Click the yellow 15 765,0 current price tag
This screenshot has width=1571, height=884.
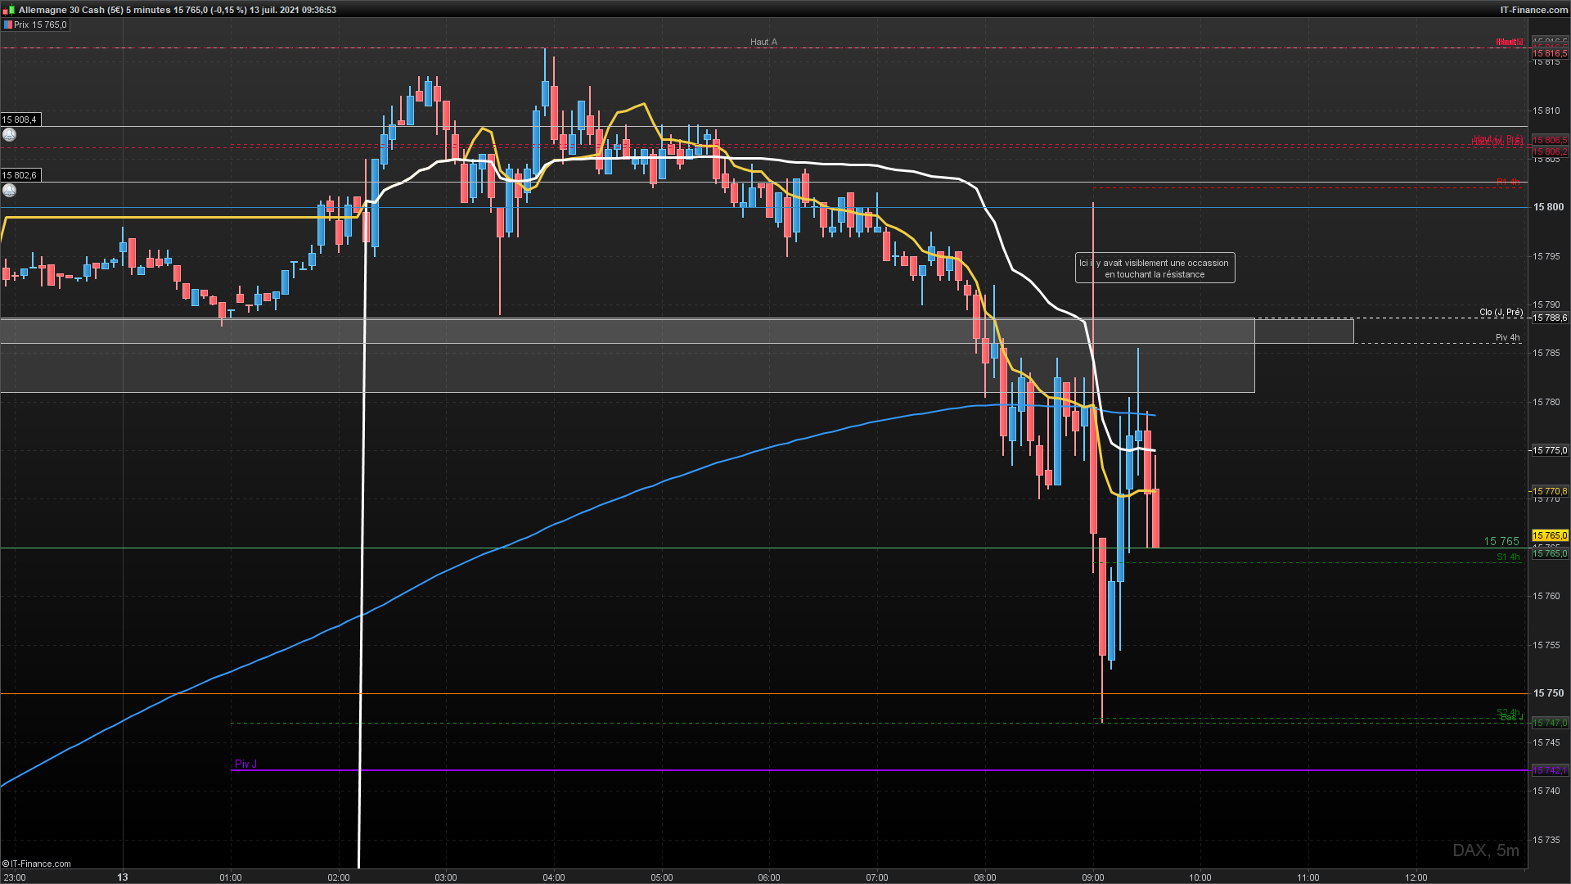pos(1550,535)
